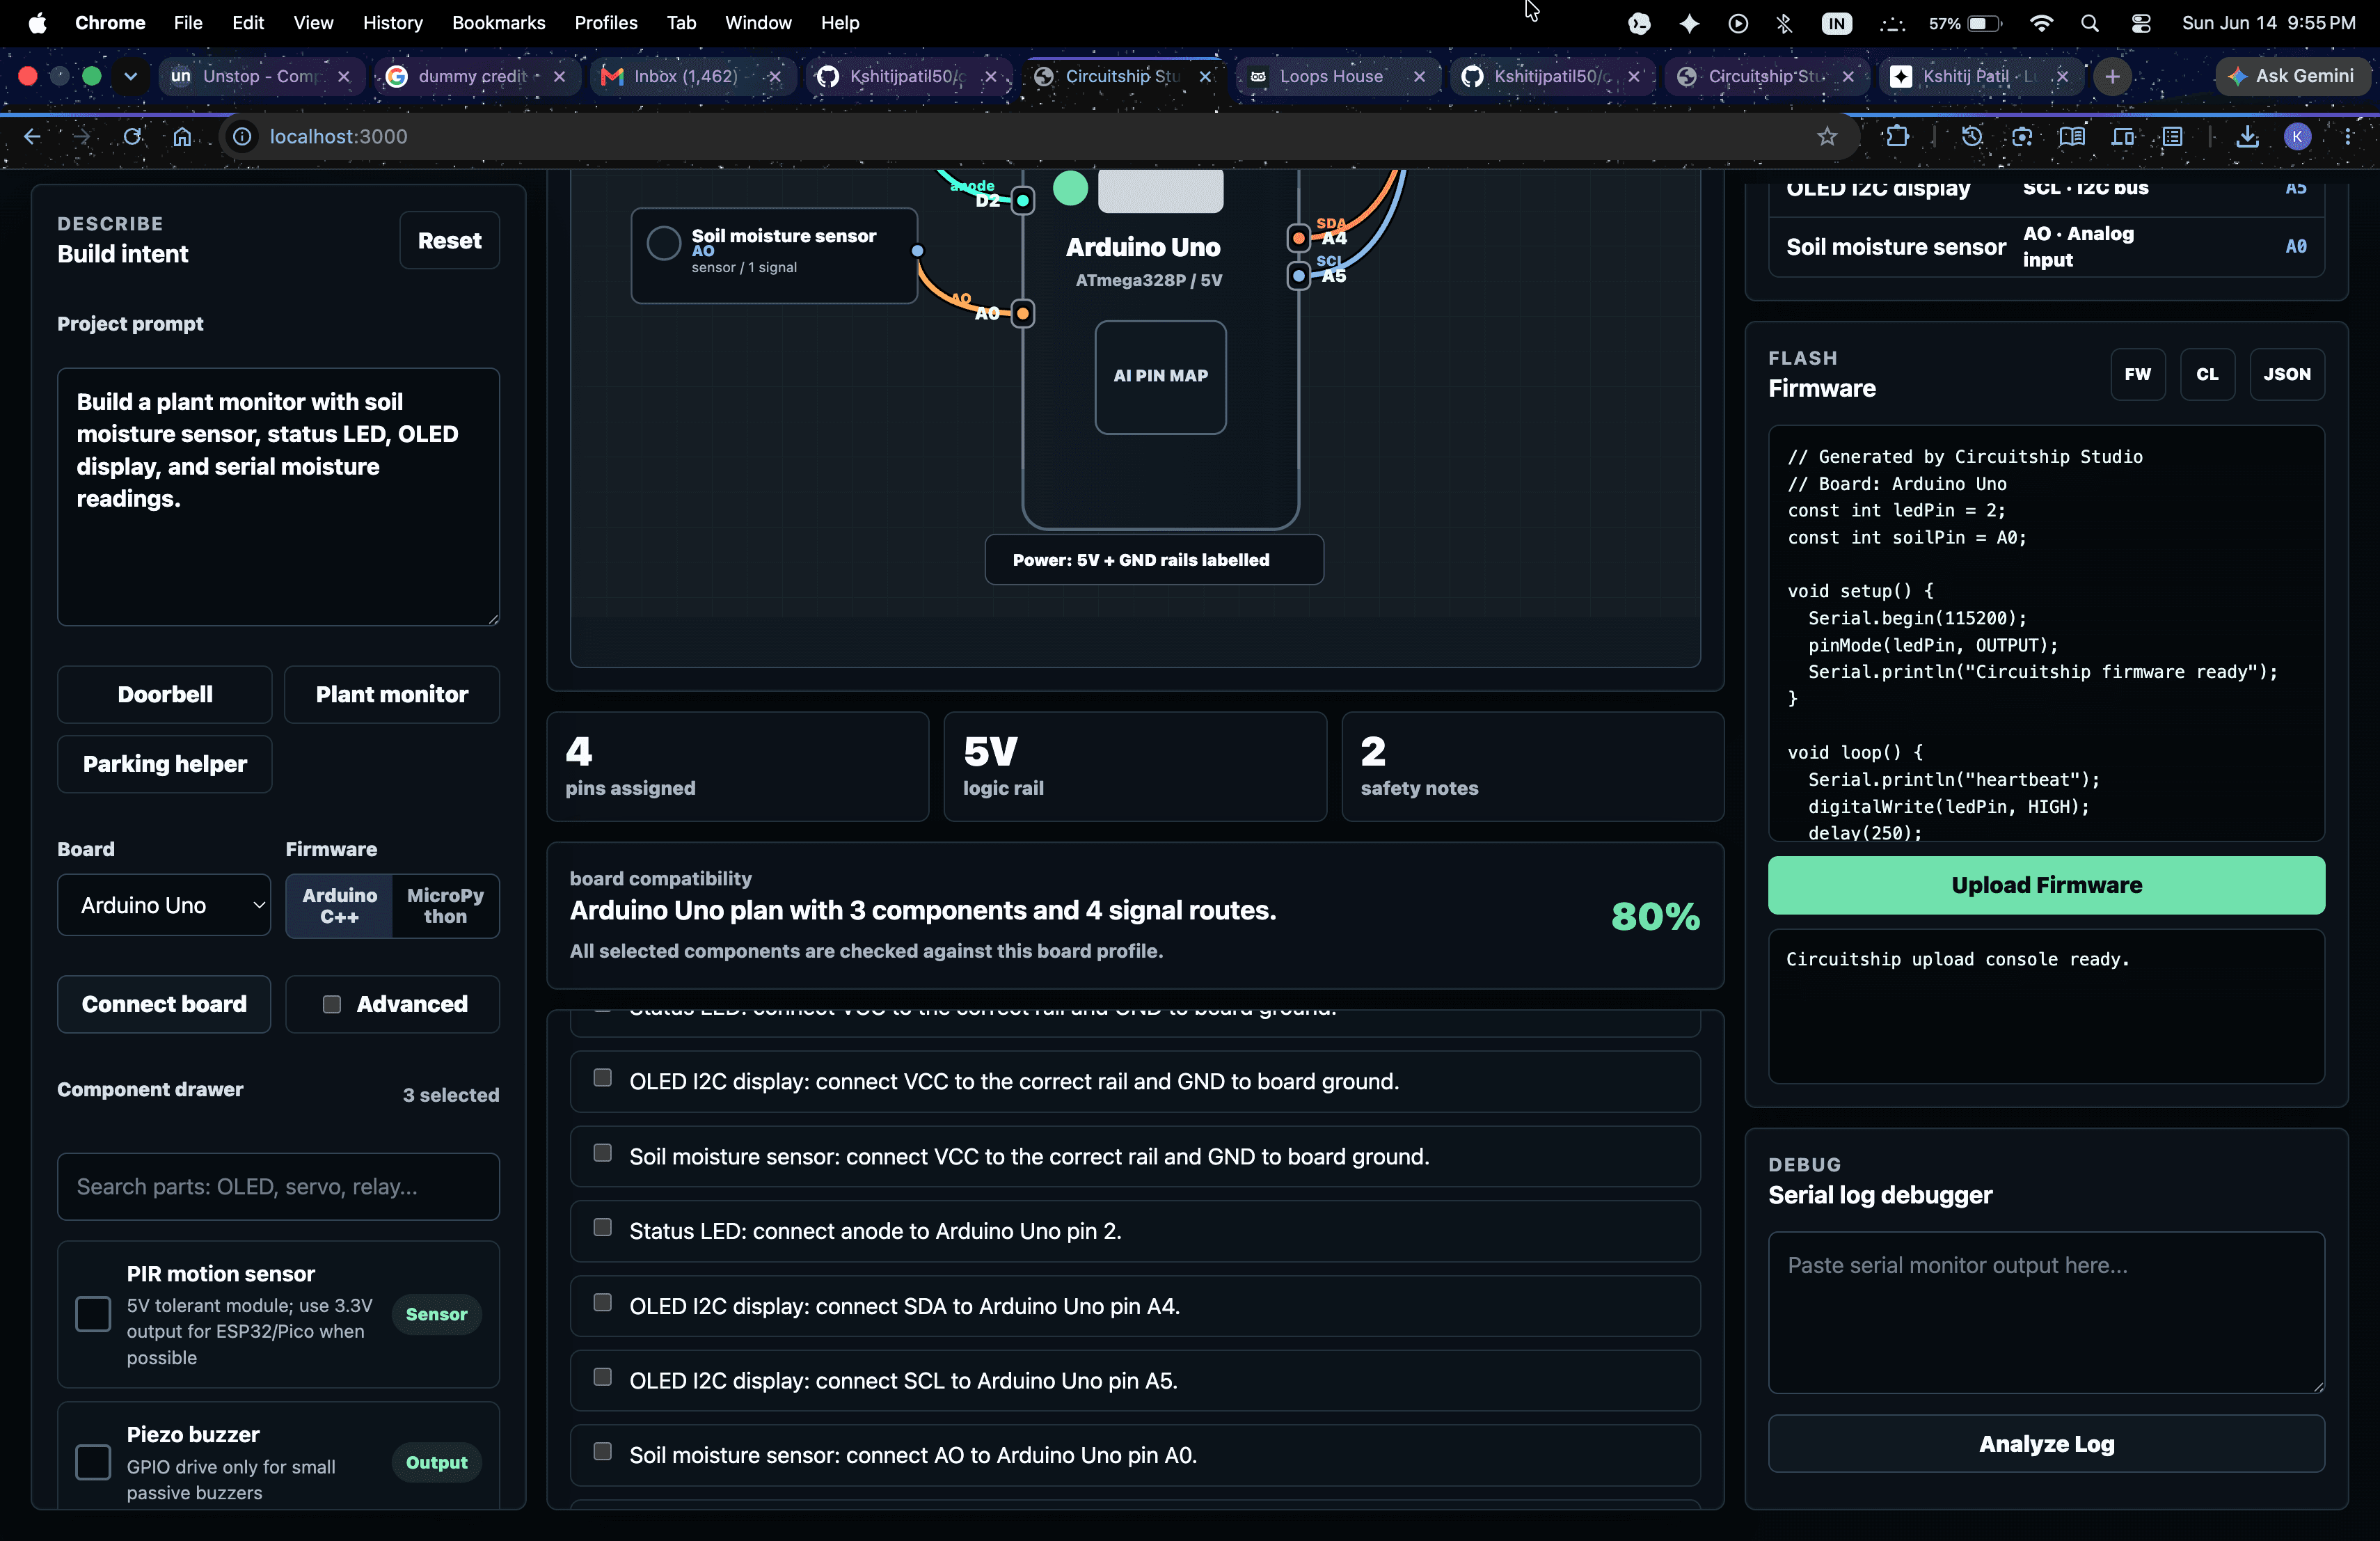
Task: Focus the Search parts input field
Action: (278, 1186)
